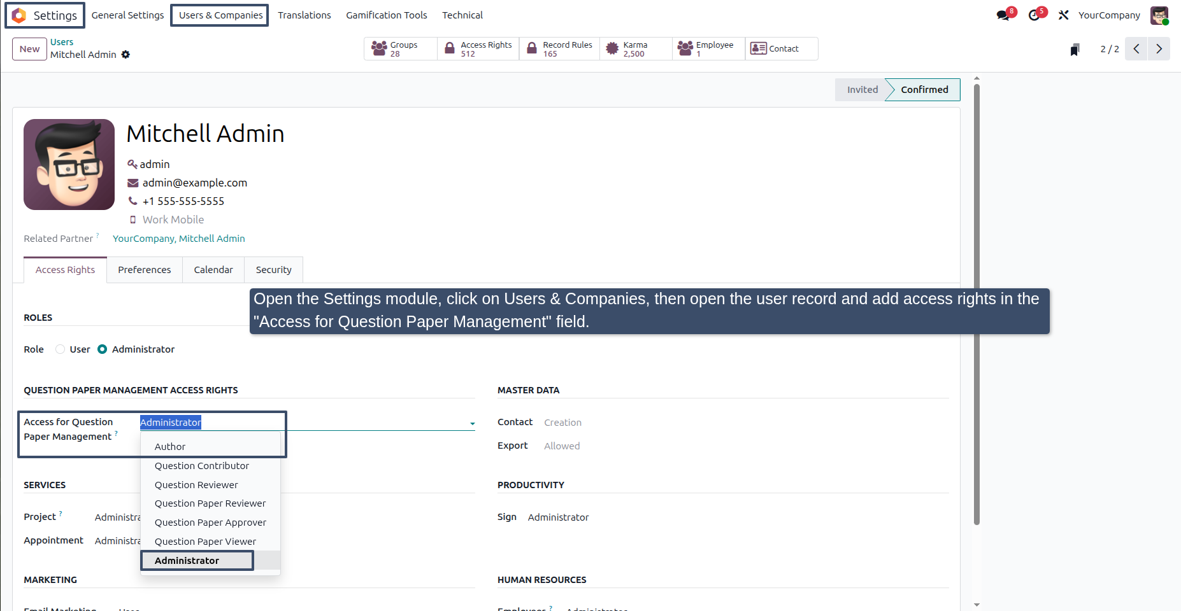
Task: Open the activities clock icon
Action: [1034, 15]
